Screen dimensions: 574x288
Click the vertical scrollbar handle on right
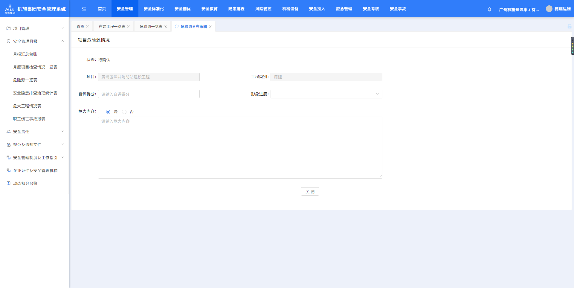[x=572, y=46]
